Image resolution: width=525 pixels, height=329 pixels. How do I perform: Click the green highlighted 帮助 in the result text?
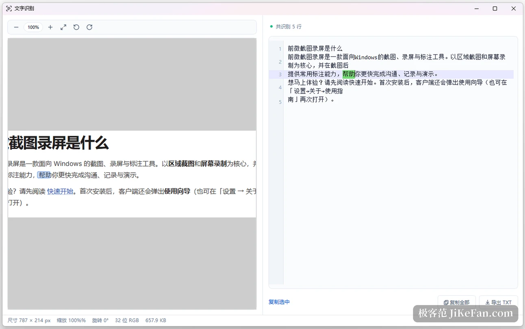[x=349, y=74]
